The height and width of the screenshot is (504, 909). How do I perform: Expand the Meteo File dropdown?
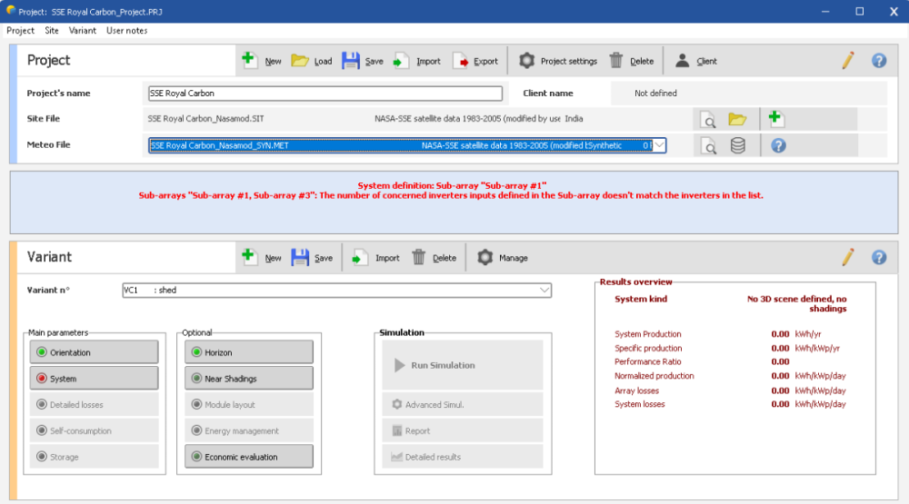(x=659, y=145)
